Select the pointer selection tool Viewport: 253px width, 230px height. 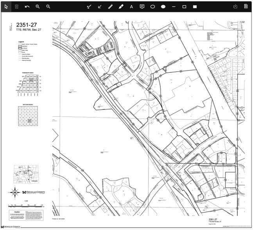[x=6, y=6]
